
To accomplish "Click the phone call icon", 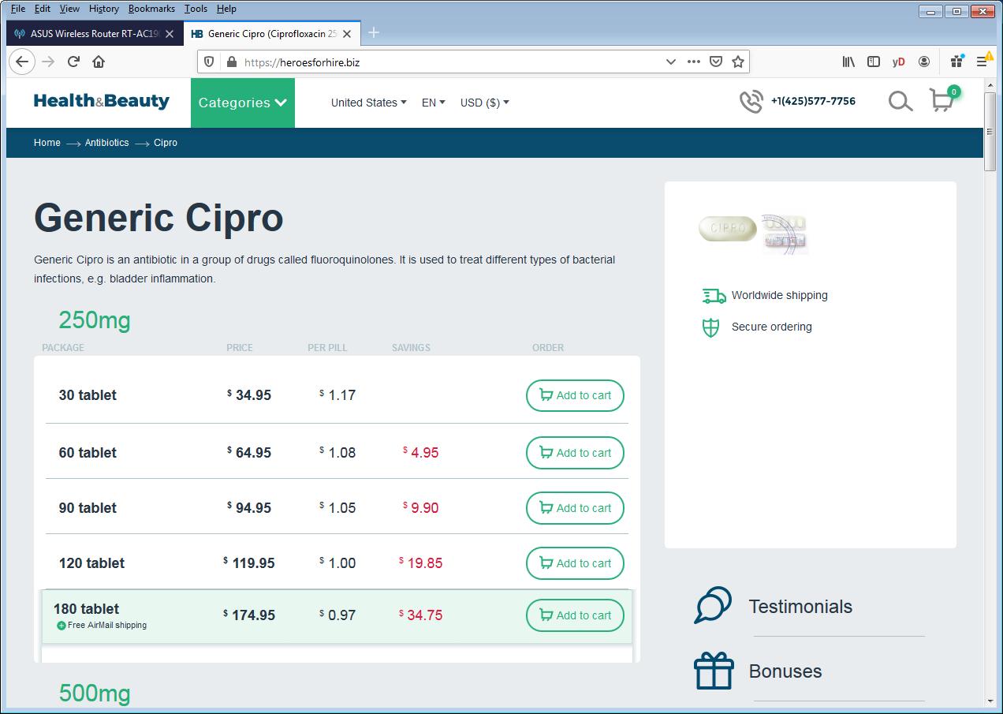I will [x=751, y=101].
